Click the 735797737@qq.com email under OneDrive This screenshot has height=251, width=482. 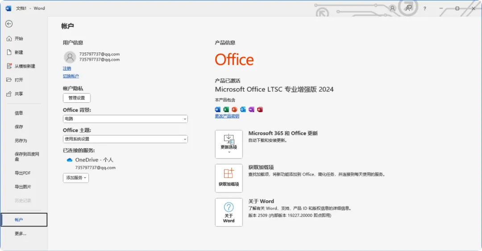(x=96, y=168)
